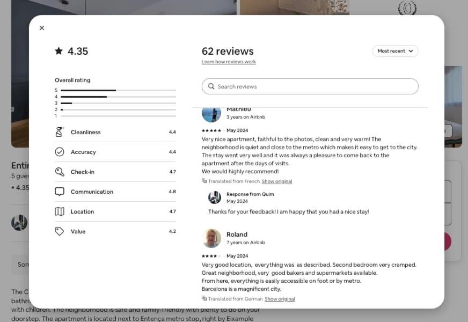
Task: Click the star icon beside 4.35 rating
Action: [x=59, y=51]
